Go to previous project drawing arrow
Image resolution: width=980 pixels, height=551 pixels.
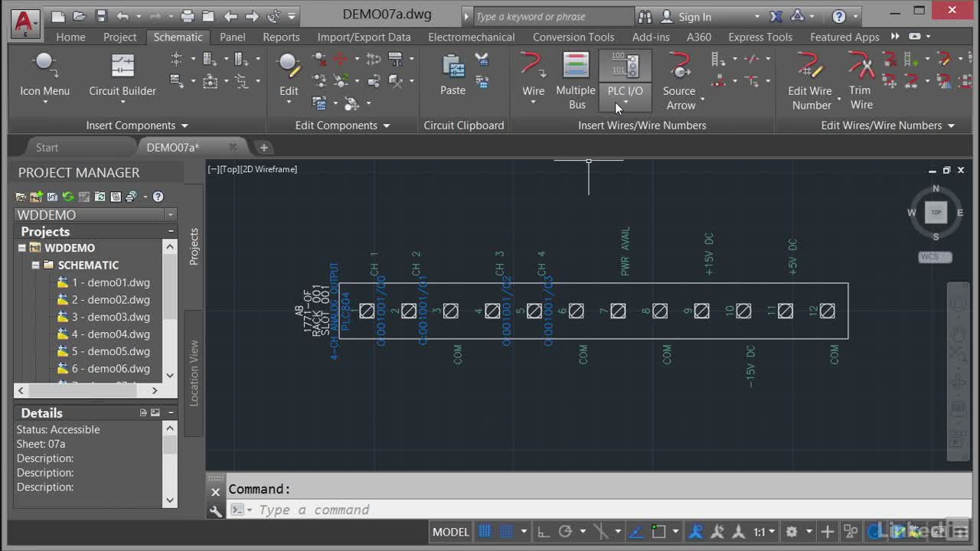[230, 16]
